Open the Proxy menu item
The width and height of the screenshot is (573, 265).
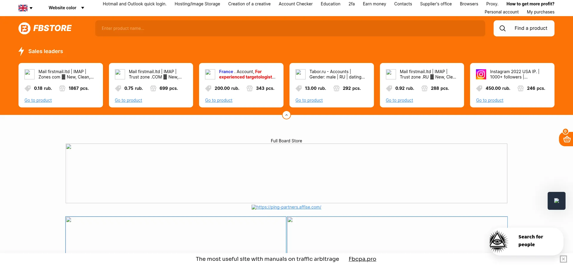(x=492, y=4)
